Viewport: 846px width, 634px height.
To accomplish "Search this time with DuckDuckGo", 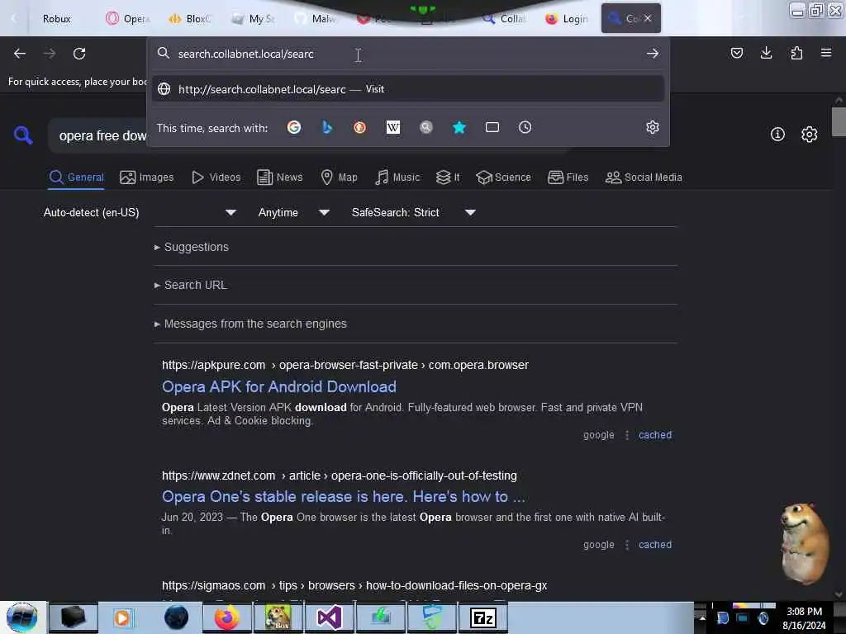I will click(x=360, y=127).
